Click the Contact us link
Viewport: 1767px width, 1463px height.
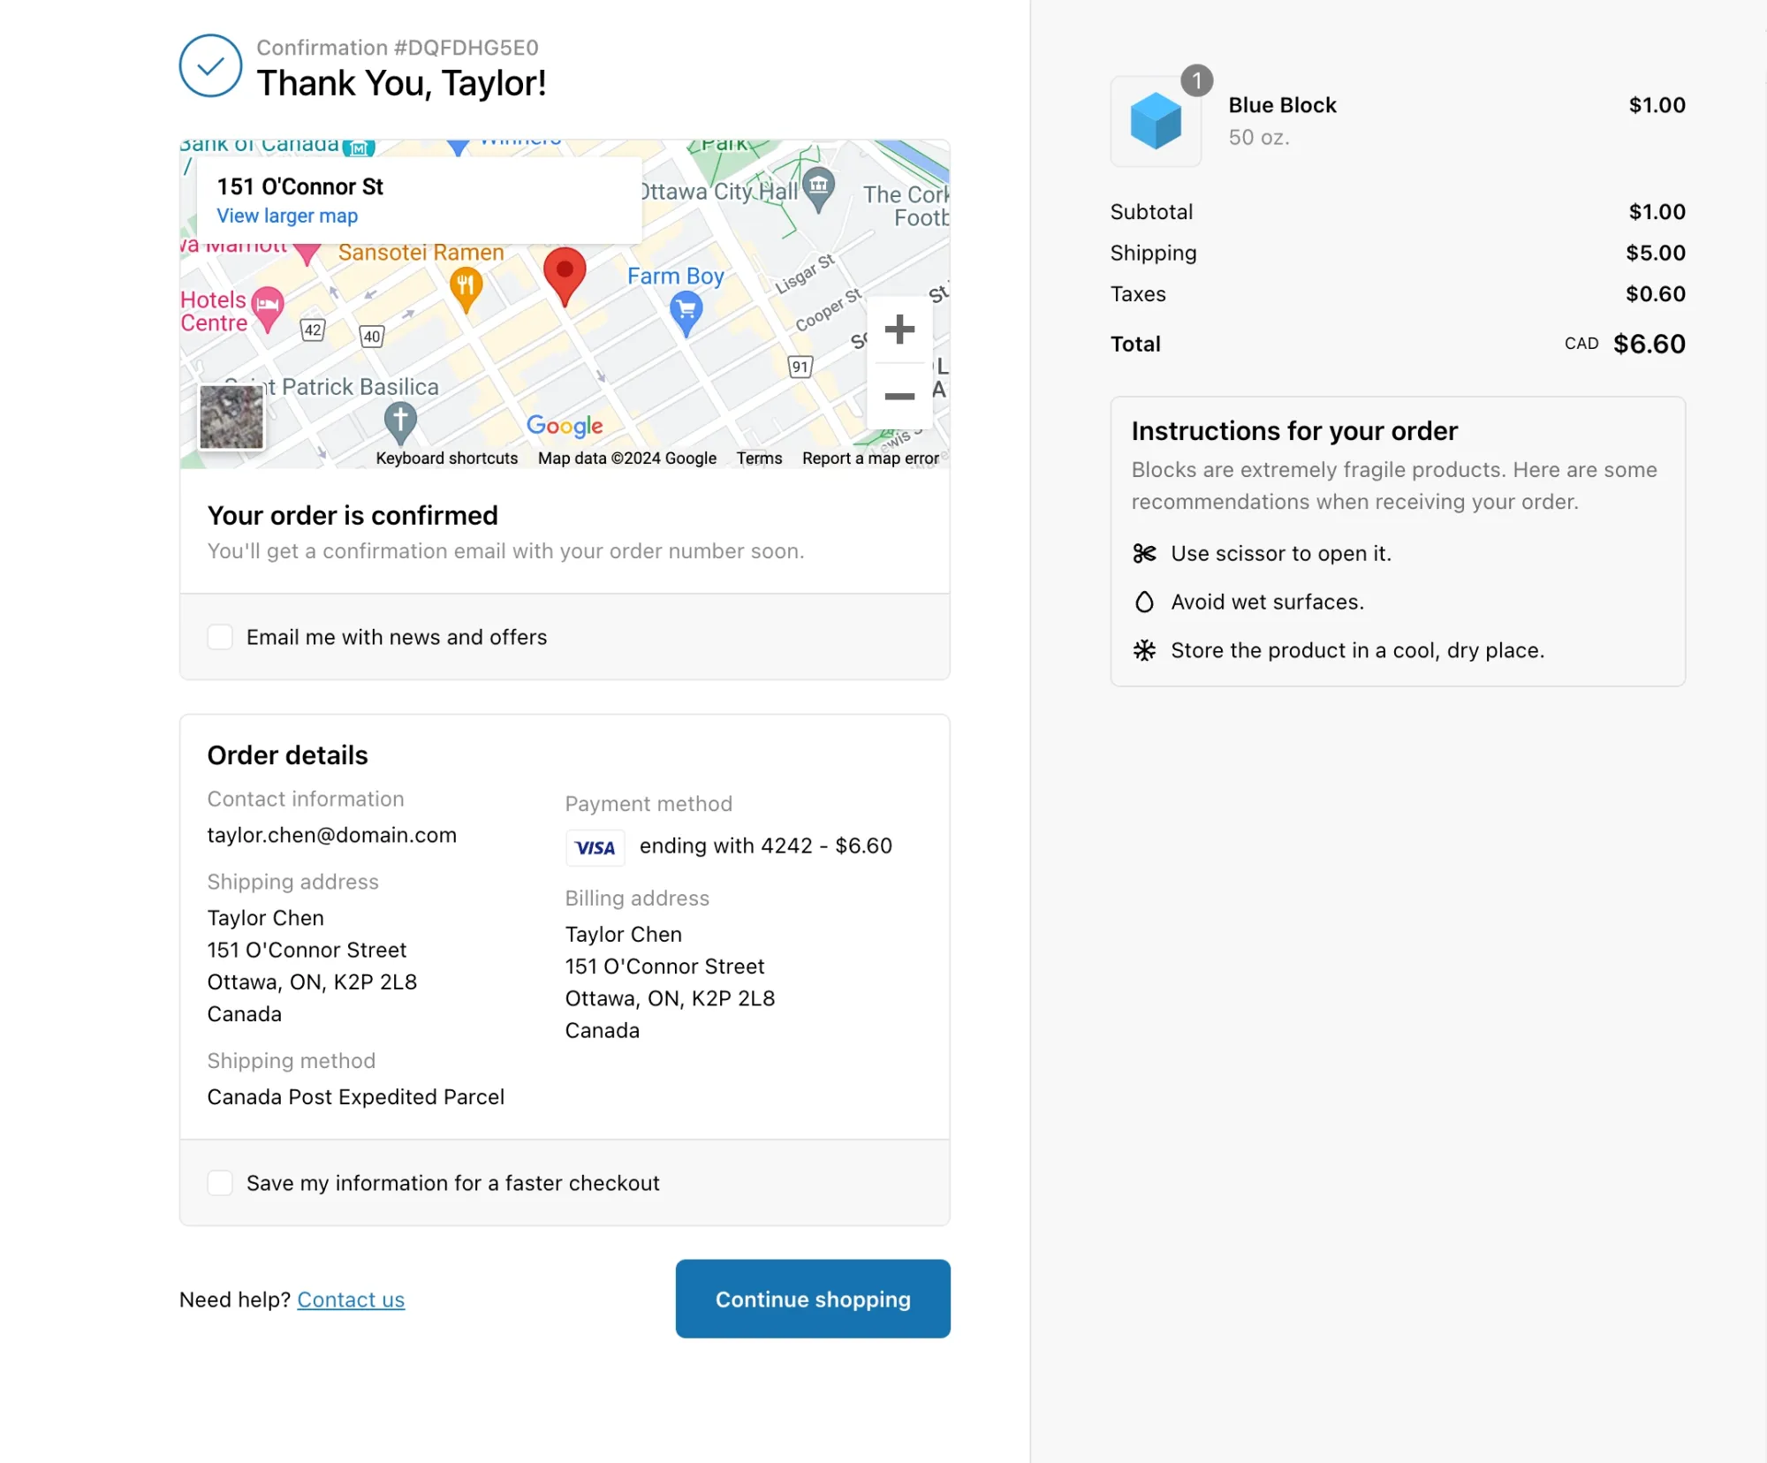click(351, 1300)
